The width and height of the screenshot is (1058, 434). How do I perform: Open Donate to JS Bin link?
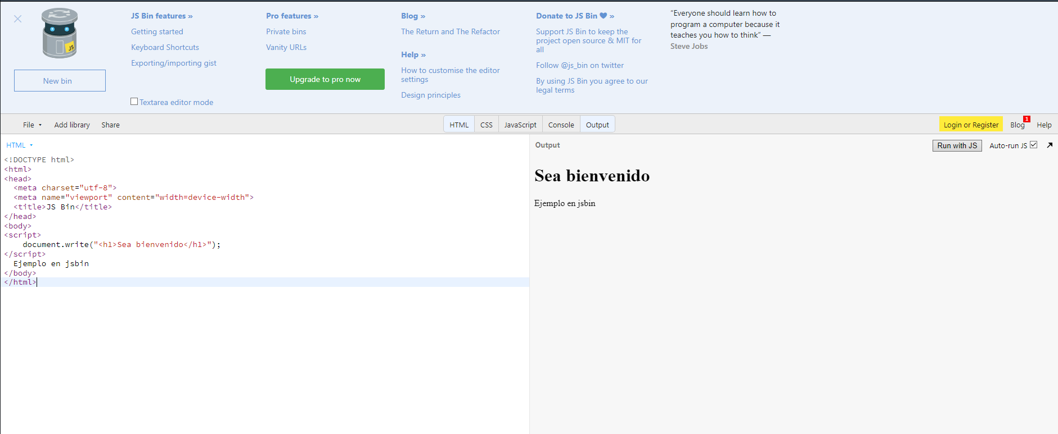tap(575, 16)
